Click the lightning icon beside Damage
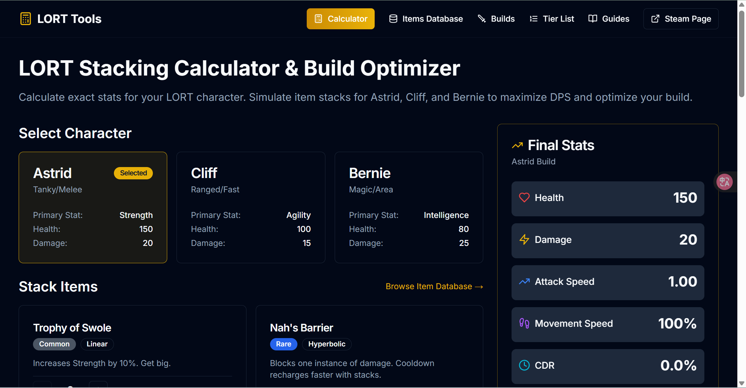The image size is (746, 388). (x=524, y=240)
